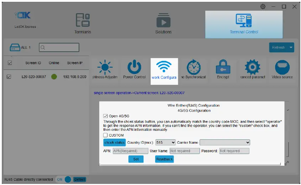Image resolution: width=301 pixels, height=185 pixels.
Task: Select screen ID L20-520-00007 text
Action: [34, 77]
